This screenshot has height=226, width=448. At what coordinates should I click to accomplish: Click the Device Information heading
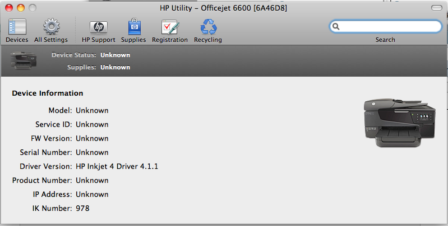point(48,93)
